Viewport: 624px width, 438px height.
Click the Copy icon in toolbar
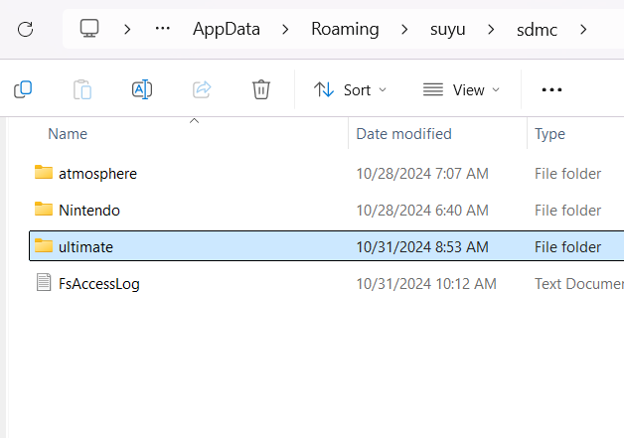23,89
